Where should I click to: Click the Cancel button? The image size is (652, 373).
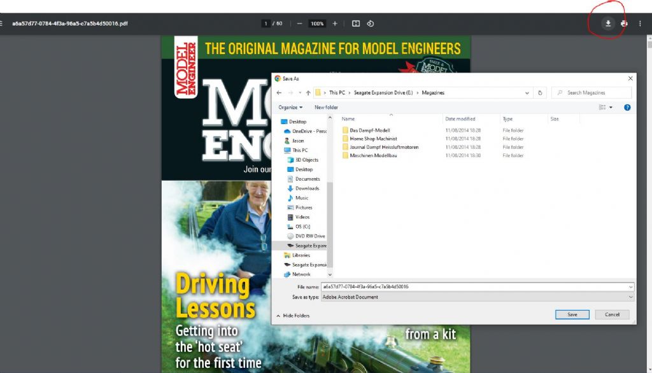(612, 314)
